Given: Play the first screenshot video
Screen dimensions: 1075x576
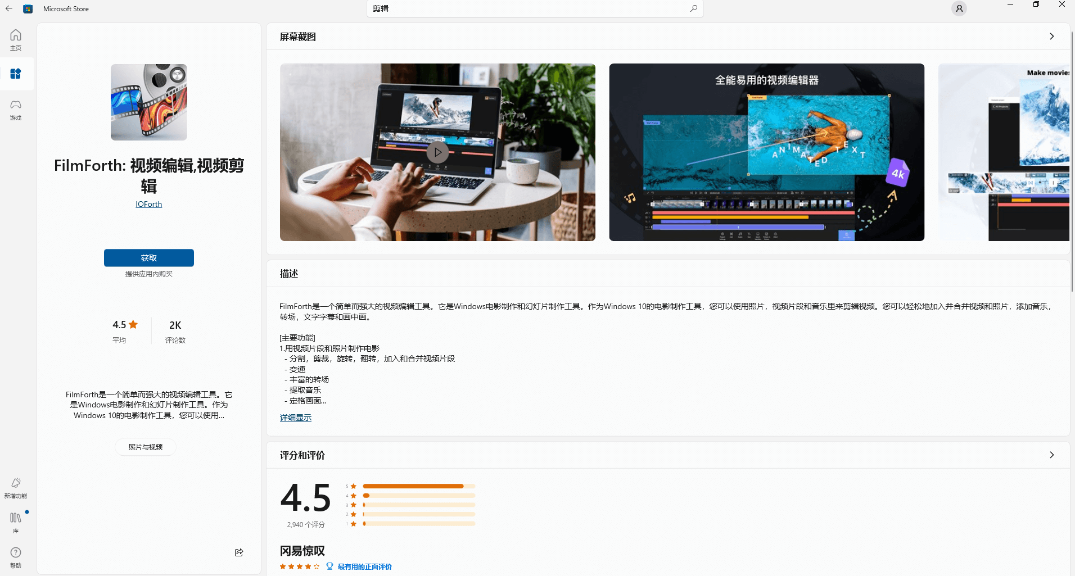Looking at the screenshot, I should 437,152.
